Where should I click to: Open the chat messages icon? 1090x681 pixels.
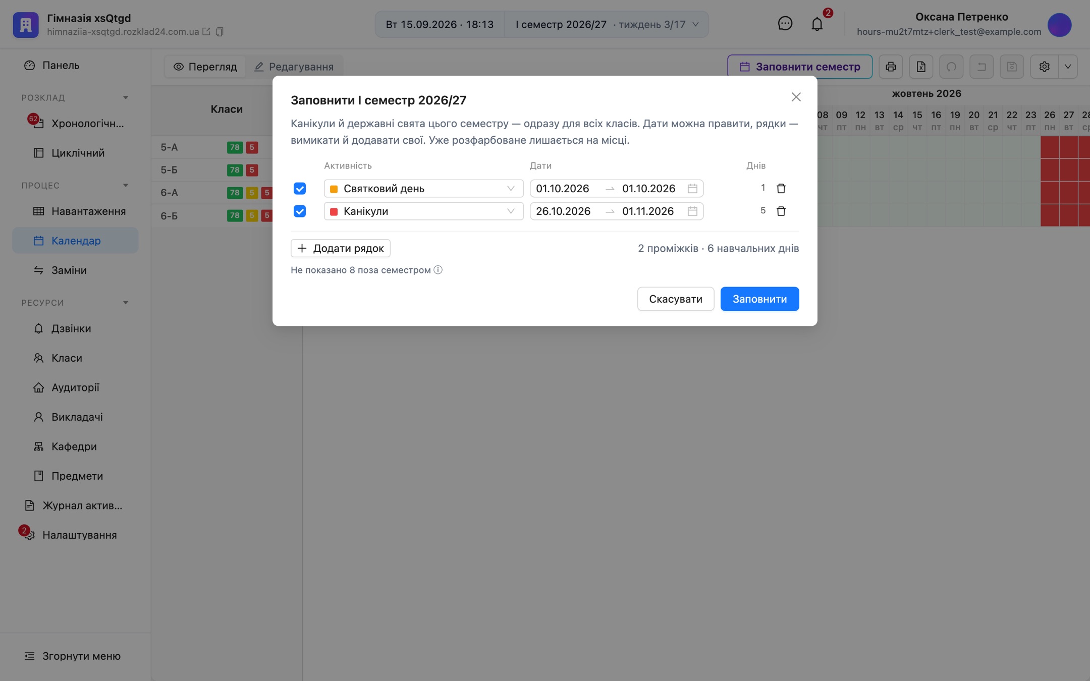[785, 24]
